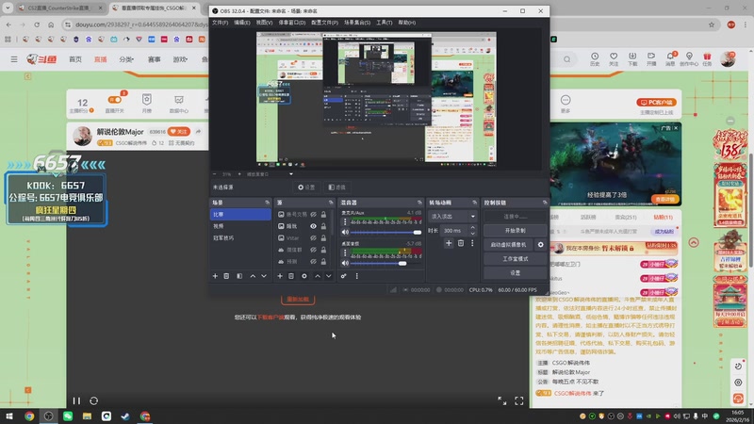754x424 pixels.
Task: Open 帮助(H) menu in OBS
Action: 407,23
